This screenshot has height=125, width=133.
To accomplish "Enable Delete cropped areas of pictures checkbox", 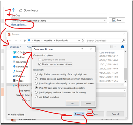I will [40, 64].
